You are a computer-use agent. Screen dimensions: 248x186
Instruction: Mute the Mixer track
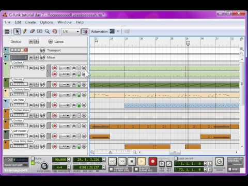[31, 57]
